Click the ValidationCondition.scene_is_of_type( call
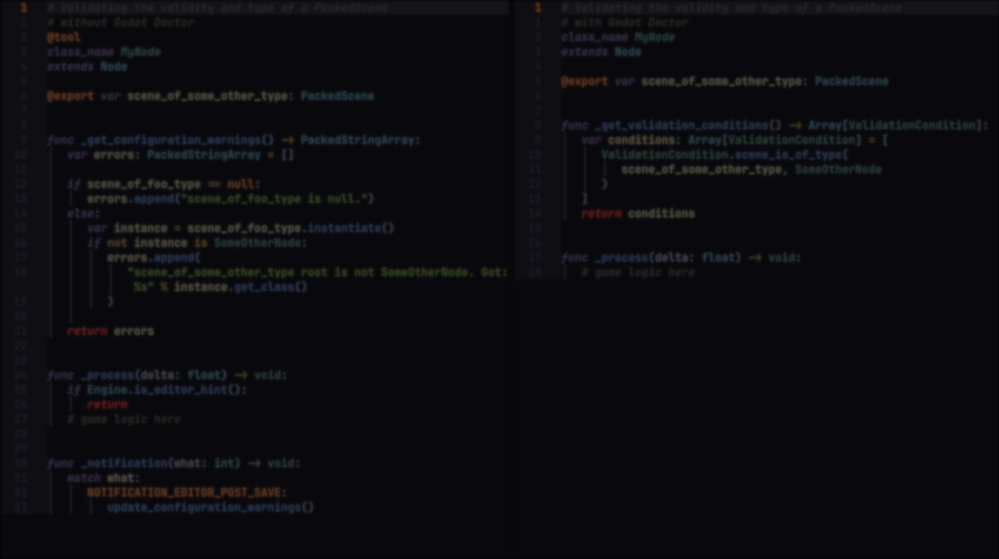 point(725,155)
